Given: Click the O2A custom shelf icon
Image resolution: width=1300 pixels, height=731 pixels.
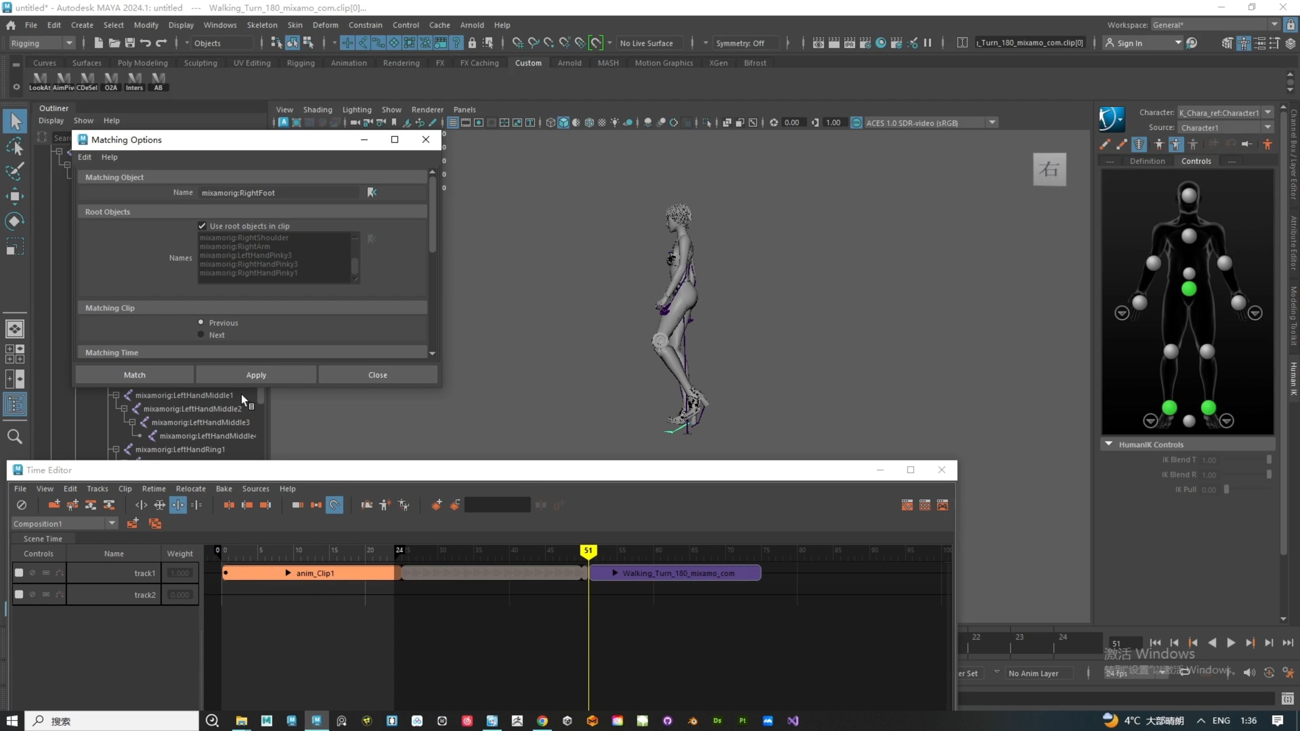Looking at the screenshot, I should pyautogui.click(x=111, y=81).
